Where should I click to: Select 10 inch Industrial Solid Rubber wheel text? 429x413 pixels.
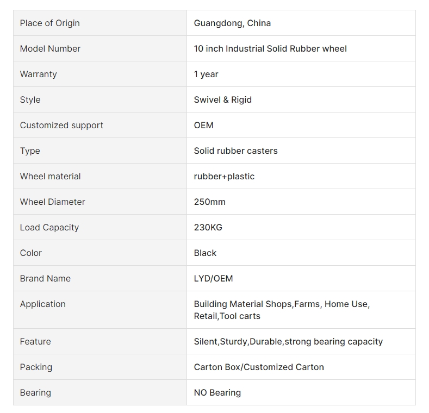tap(270, 49)
